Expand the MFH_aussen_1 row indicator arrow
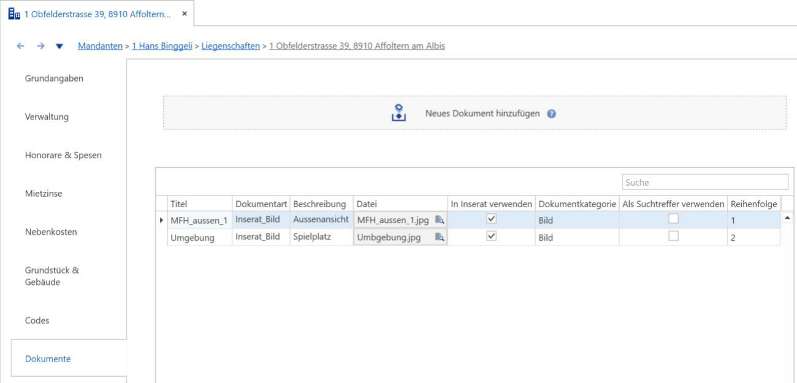 click(x=162, y=220)
